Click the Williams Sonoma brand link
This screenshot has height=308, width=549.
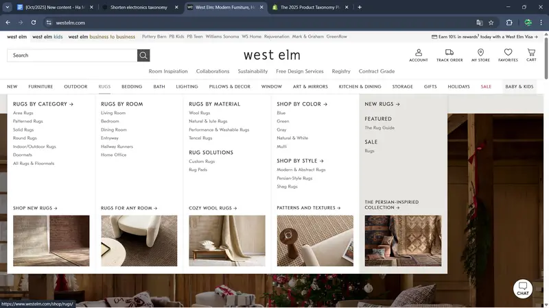(222, 36)
